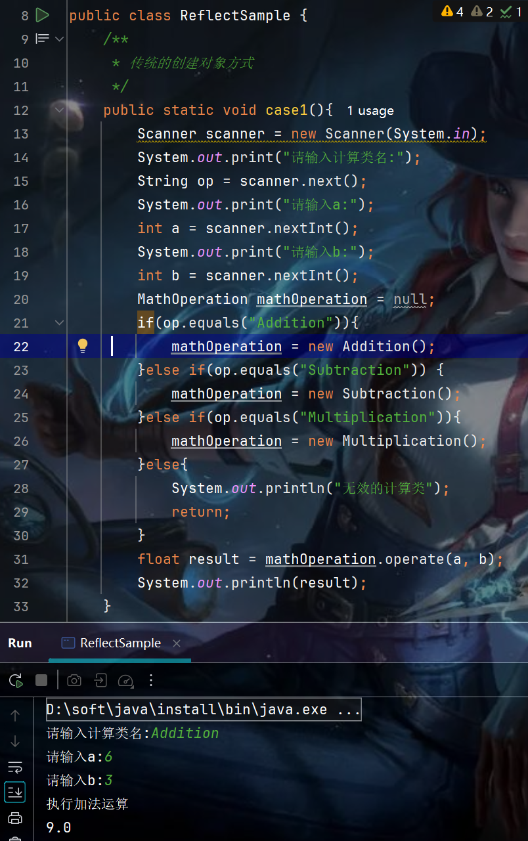
Task: Disable the Scroll to End console option
Action: pos(15,792)
